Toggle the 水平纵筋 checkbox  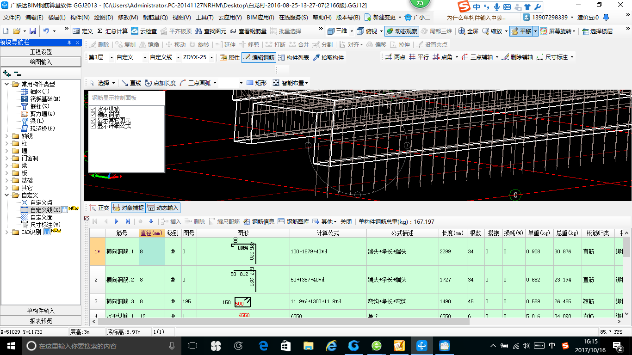(x=93, y=109)
